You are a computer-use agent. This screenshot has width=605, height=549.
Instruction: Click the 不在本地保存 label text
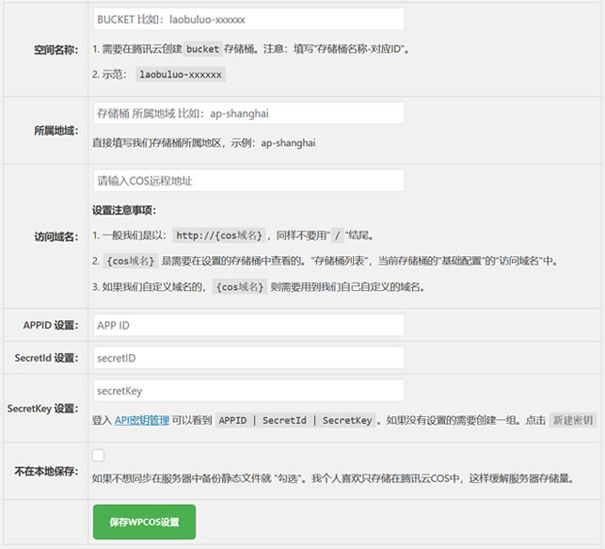[46, 471]
